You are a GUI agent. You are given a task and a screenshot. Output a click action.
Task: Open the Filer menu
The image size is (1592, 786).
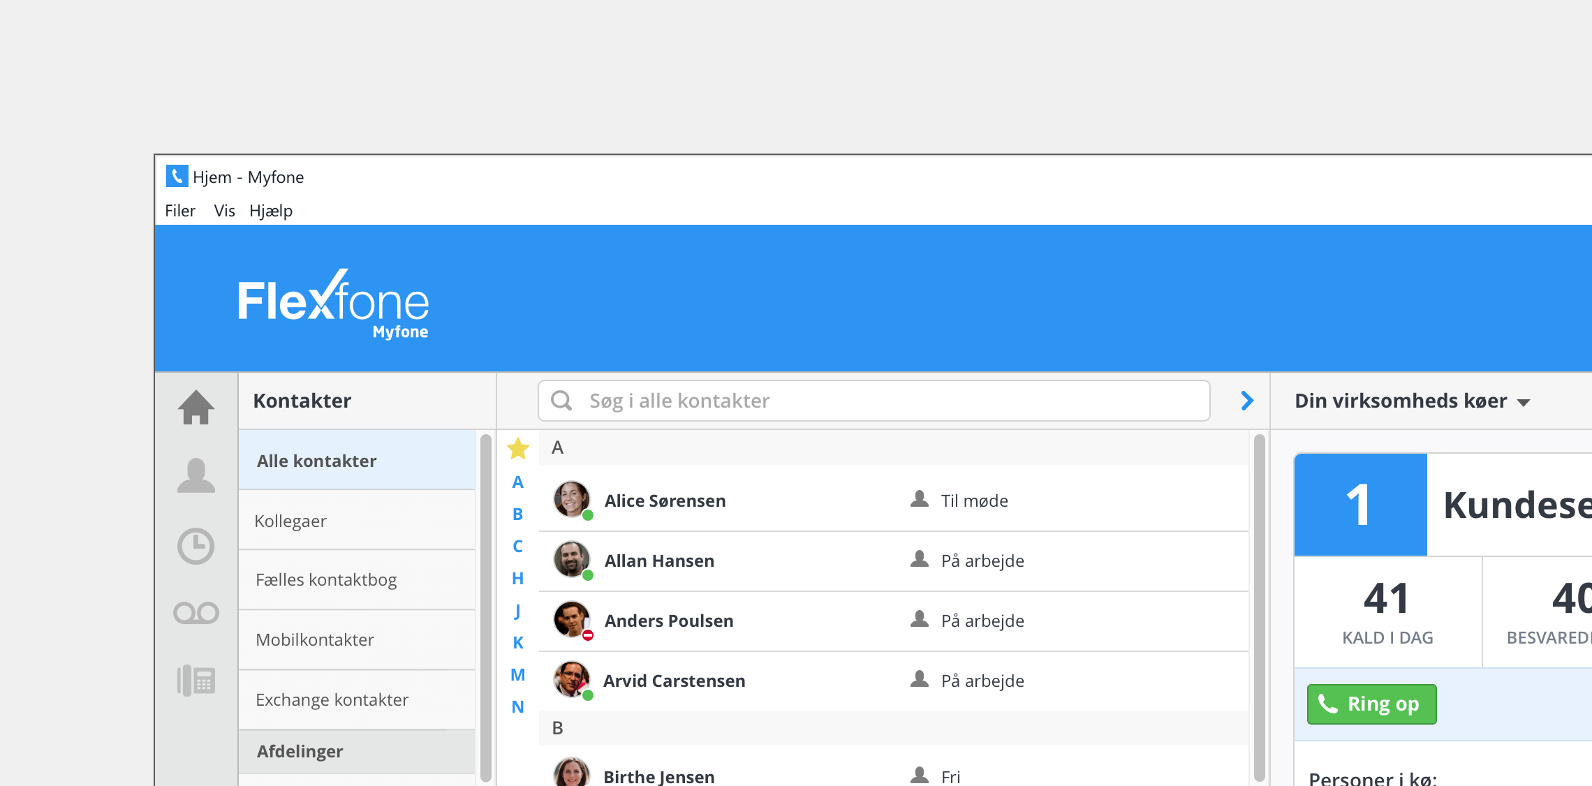[180, 211]
